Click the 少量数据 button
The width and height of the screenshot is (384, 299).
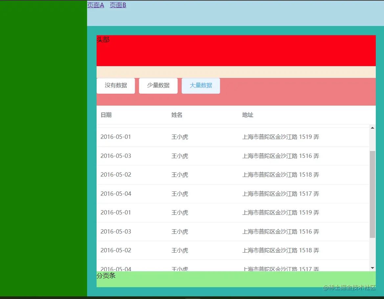point(158,86)
